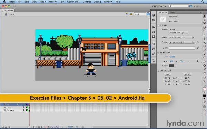The width and height of the screenshot is (207, 129).
Task: Click the ActionScript settings wrench icon
Action: 198,42
